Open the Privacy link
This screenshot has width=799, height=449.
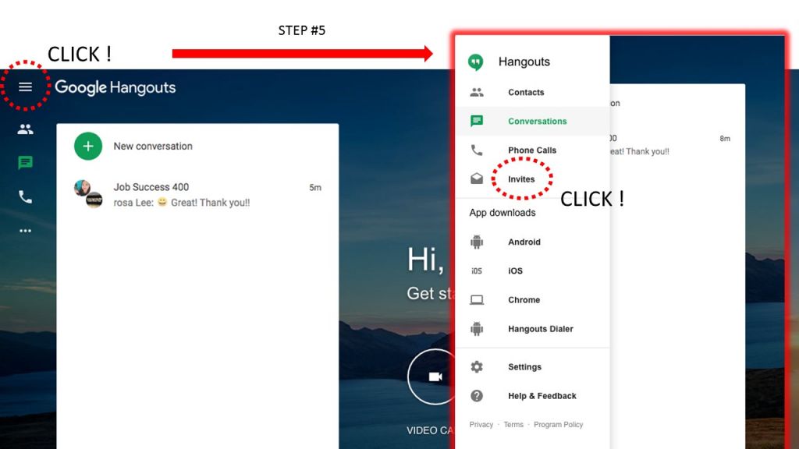481,425
